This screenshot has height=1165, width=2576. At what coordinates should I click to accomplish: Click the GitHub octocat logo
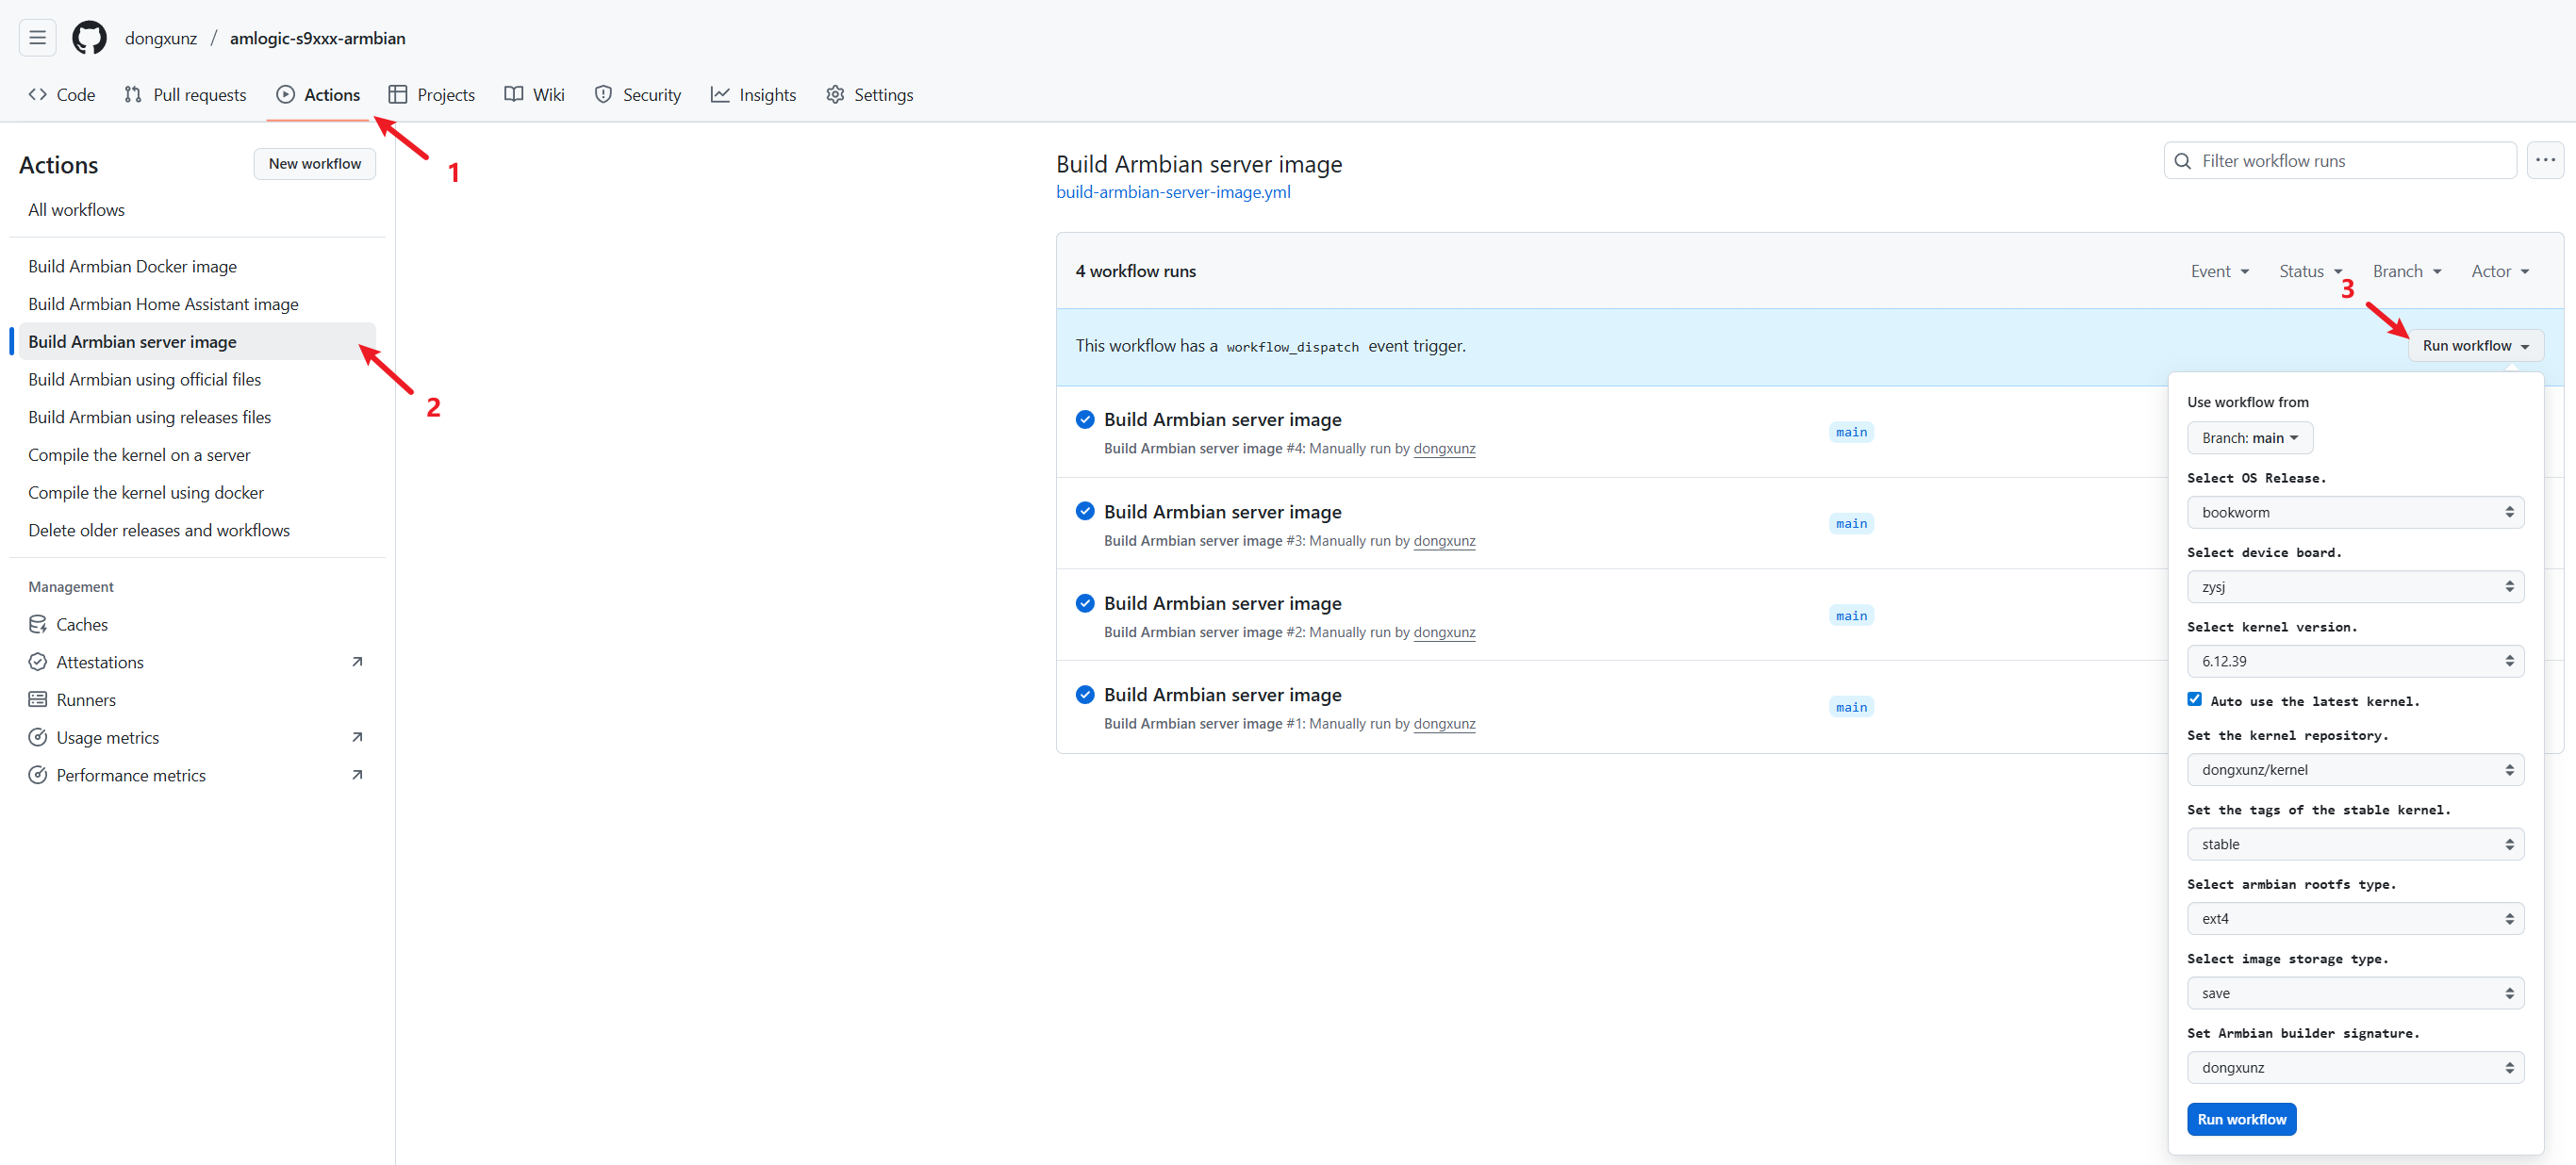tap(89, 38)
